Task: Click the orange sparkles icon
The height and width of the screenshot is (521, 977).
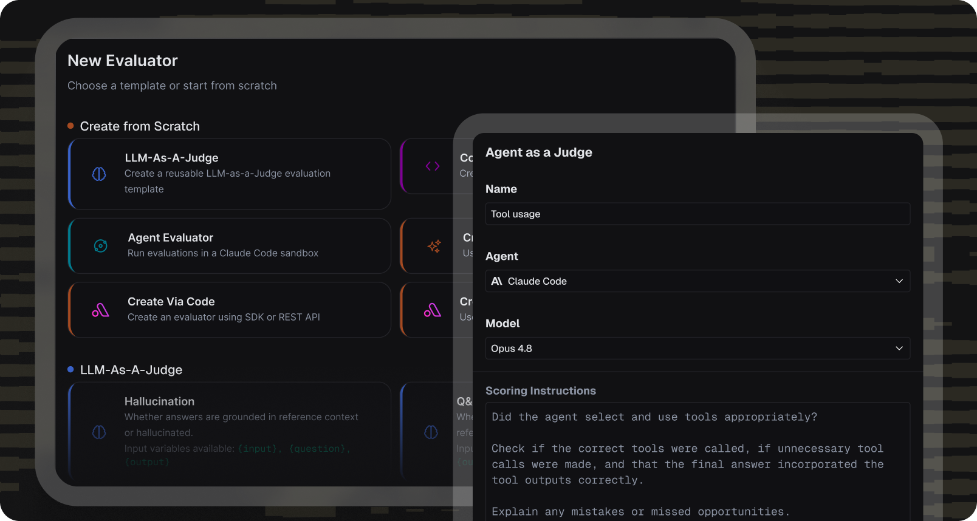Action: (434, 246)
